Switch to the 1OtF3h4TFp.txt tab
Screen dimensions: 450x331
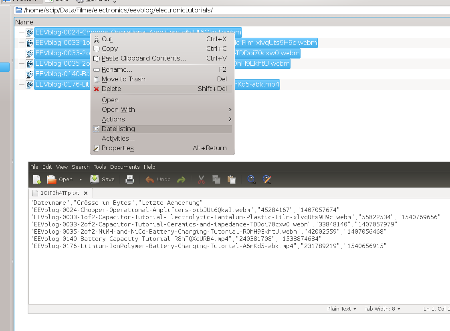click(x=60, y=193)
